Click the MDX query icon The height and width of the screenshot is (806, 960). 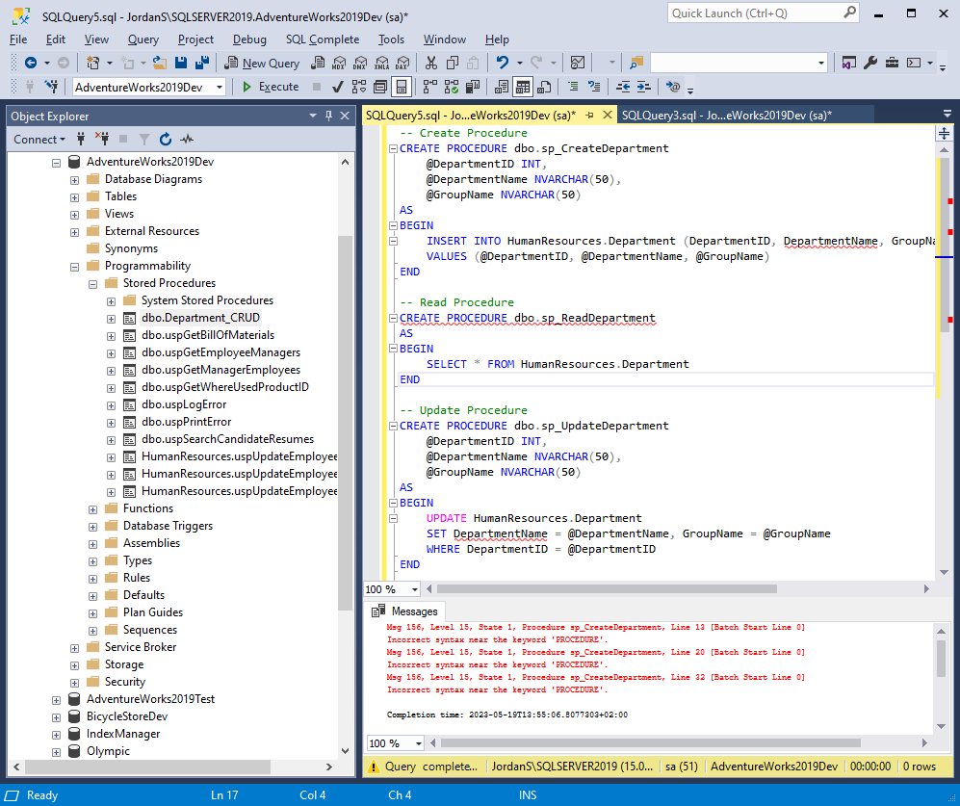click(339, 63)
